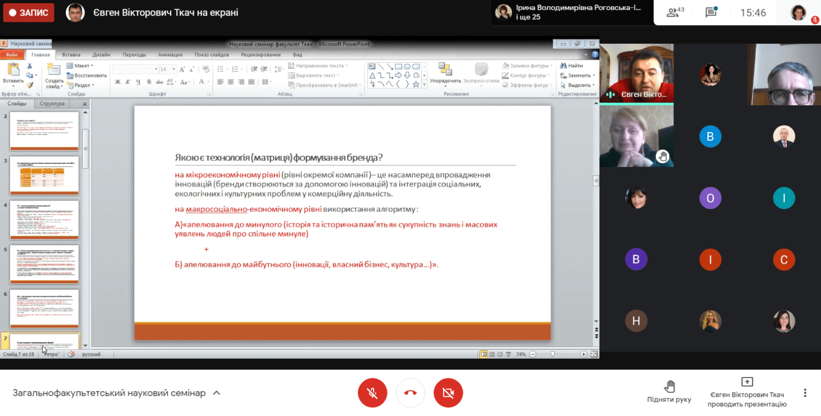Click the zoom slider handle

tap(553, 354)
